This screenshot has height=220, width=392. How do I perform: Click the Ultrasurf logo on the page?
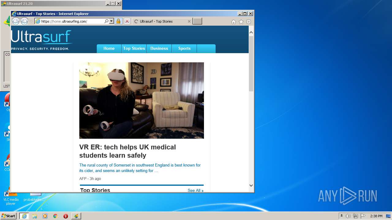pos(41,40)
